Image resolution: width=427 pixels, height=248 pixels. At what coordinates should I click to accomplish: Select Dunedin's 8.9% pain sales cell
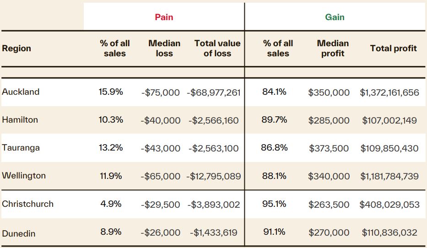click(x=111, y=232)
